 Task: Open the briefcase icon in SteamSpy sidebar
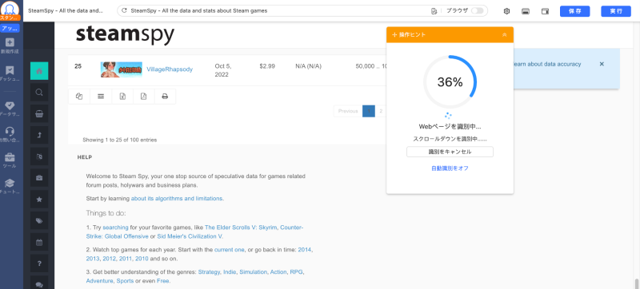(x=39, y=178)
